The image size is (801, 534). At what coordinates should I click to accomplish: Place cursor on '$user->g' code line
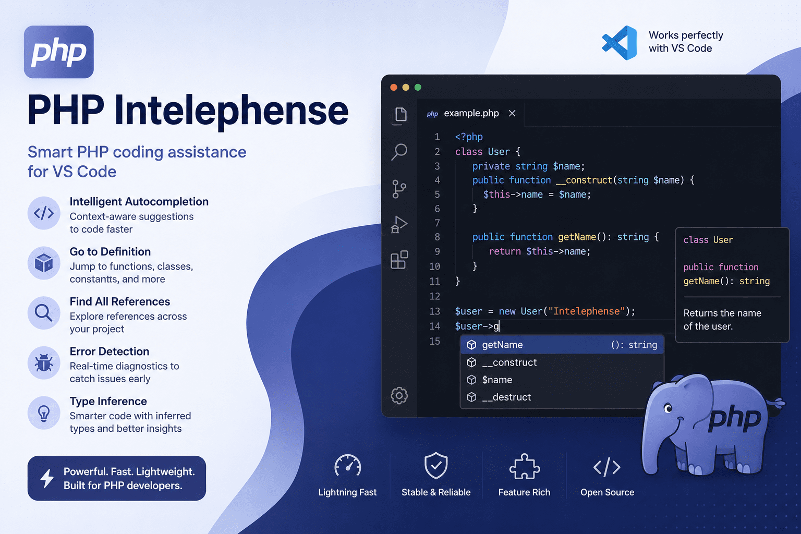477,326
